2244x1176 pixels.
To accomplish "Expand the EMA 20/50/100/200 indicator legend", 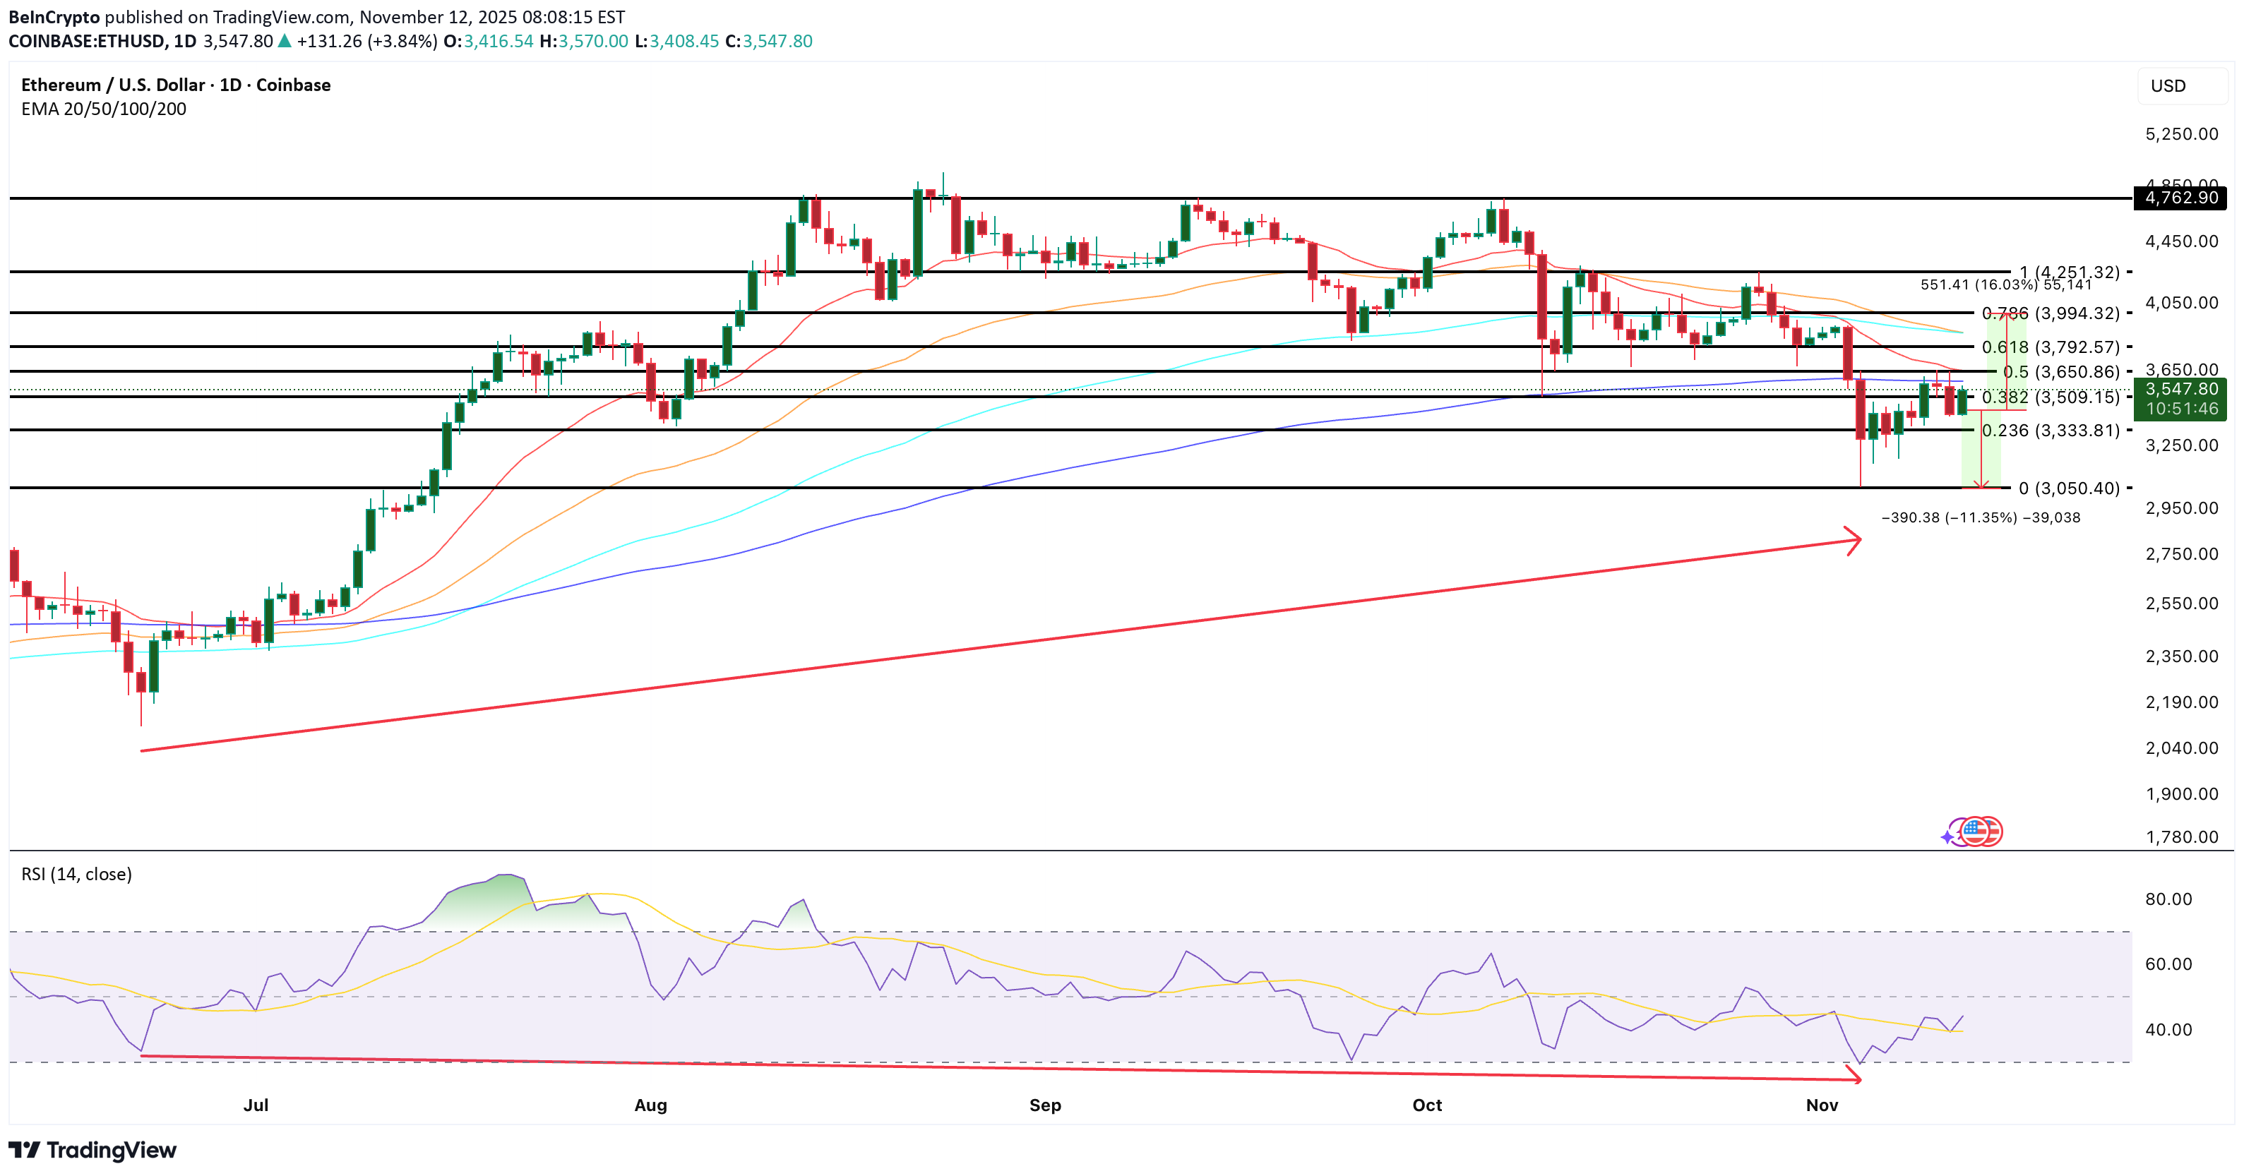I will [104, 109].
